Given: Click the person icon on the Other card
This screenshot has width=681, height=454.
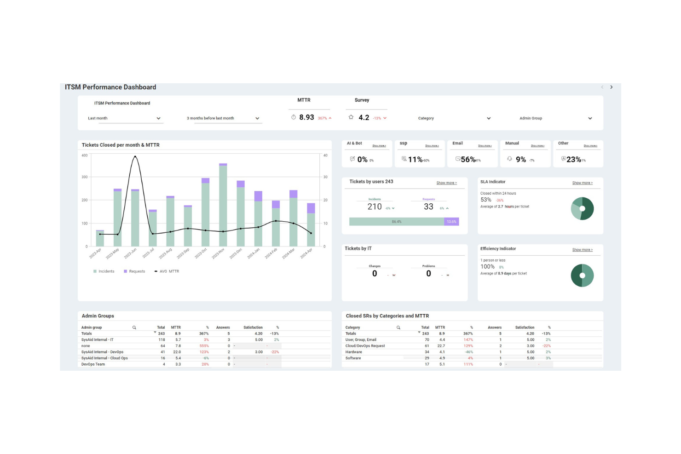Looking at the screenshot, I should pyautogui.click(x=564, y=160).
